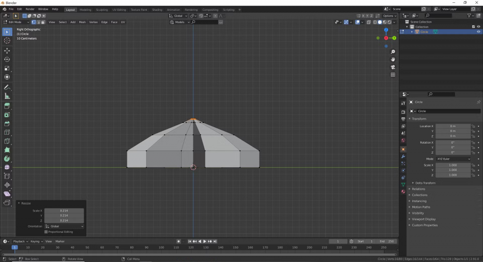Open the Edit Mode dropdown
This screenshot has width=483, height=262.
17,22
